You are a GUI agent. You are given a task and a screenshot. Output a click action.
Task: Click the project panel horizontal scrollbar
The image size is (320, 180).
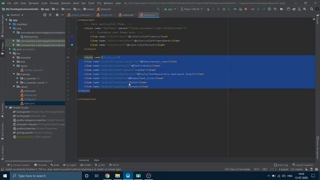click(28, 161)
